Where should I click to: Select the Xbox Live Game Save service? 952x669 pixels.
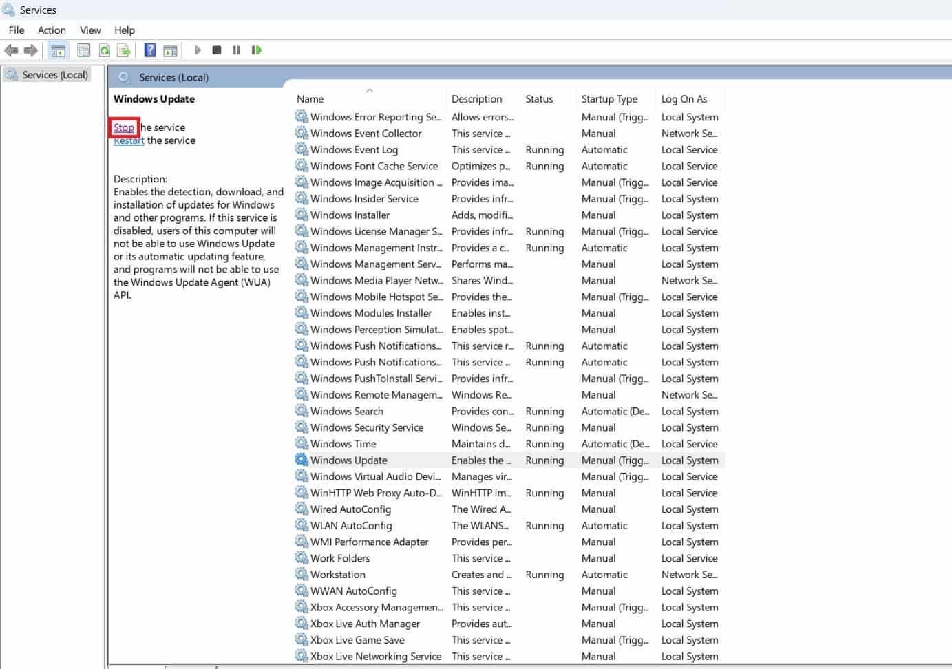pos(509,640)
